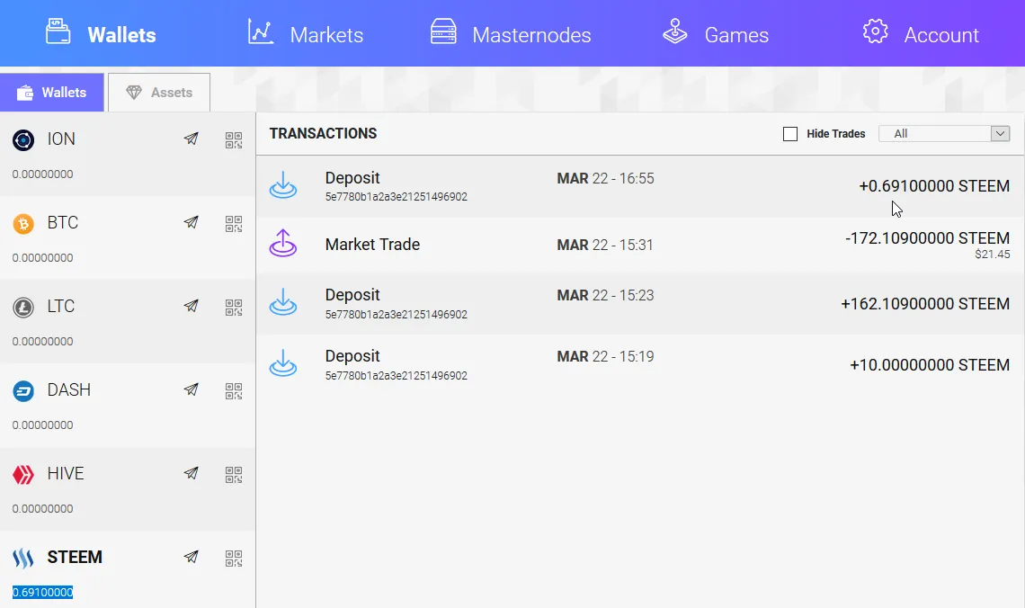Select the Wallets sub-tab
The image size is (1025, 608).
click(51, 92)
